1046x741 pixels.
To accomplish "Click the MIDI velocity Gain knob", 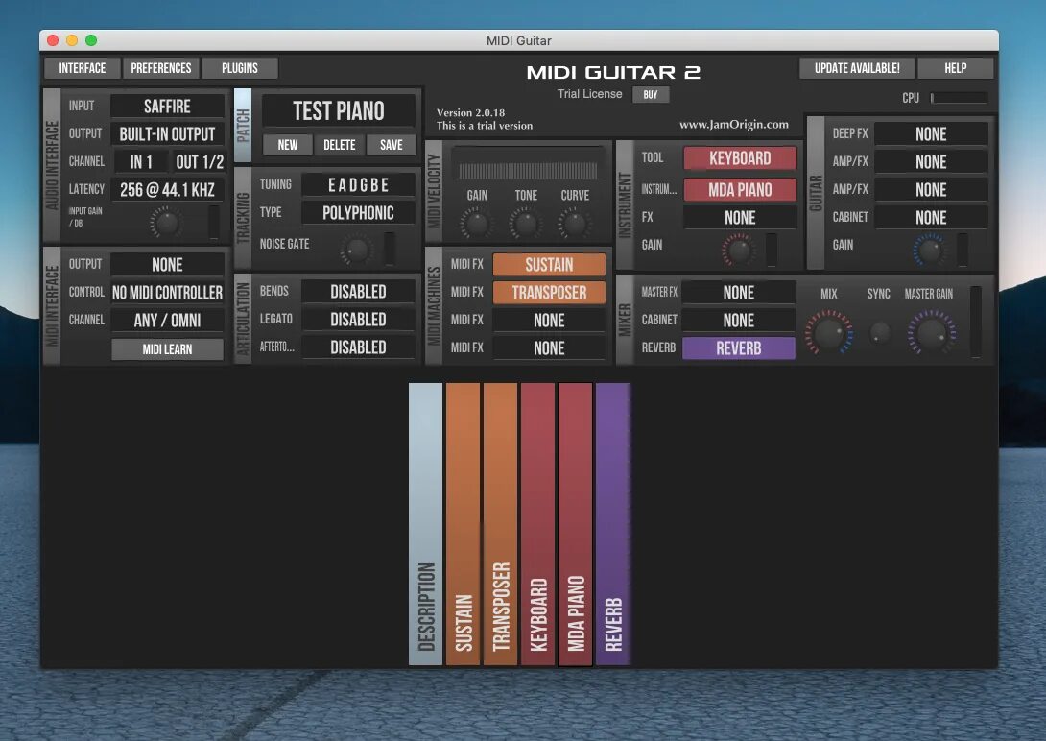I will click(x=477, y=224).
